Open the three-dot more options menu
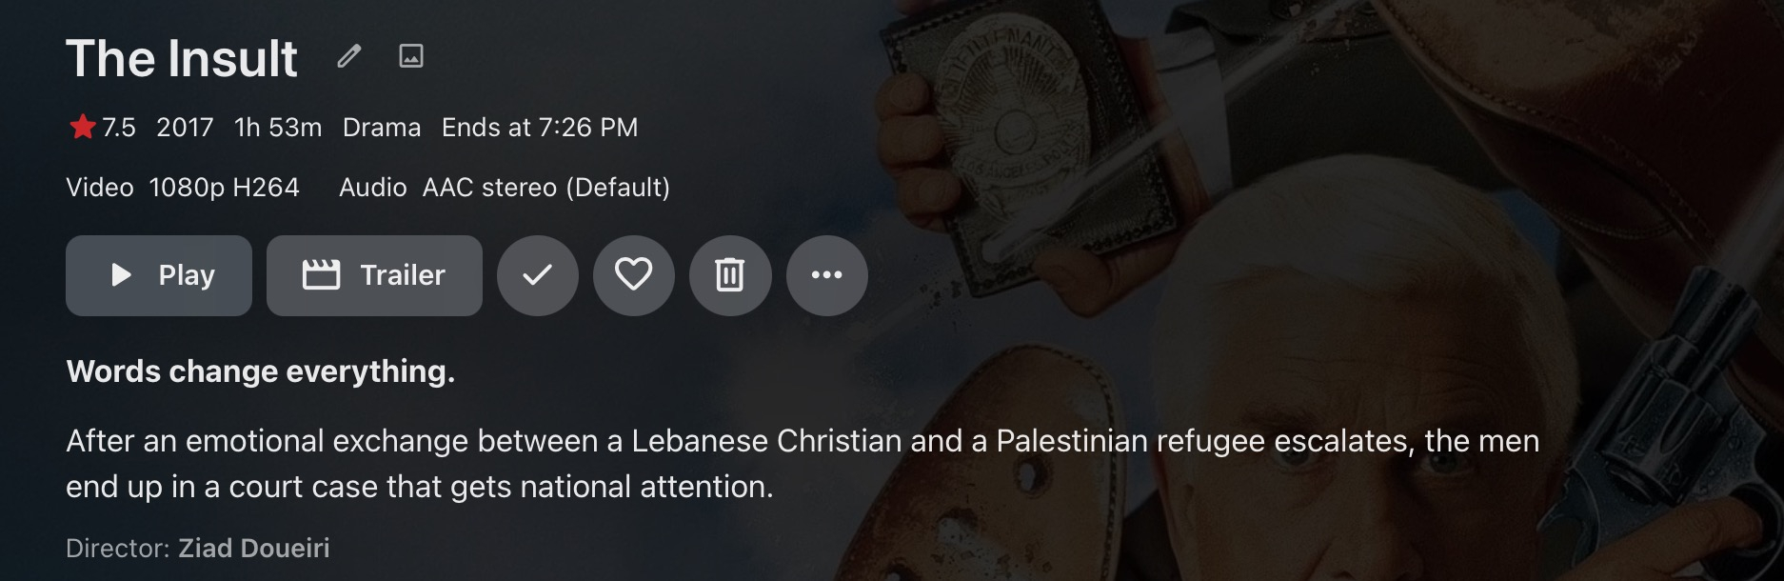 tap(826, 275)
